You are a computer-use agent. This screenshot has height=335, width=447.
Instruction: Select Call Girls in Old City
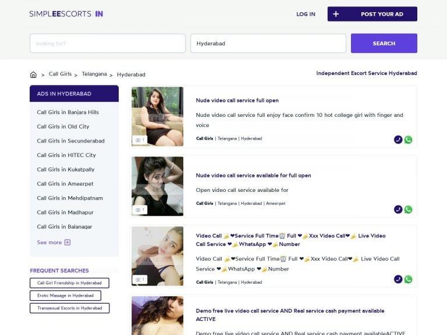[x=63, y=126]
